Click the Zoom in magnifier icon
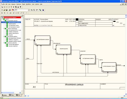The height and width of the screenshot is (99, 127). point(32,10)
